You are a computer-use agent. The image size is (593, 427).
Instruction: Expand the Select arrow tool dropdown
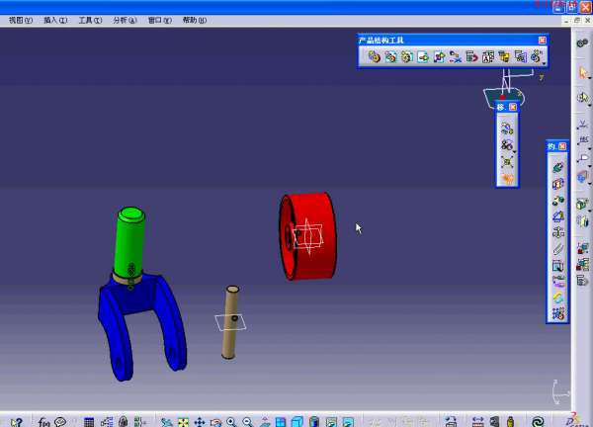tap(589, 79)
